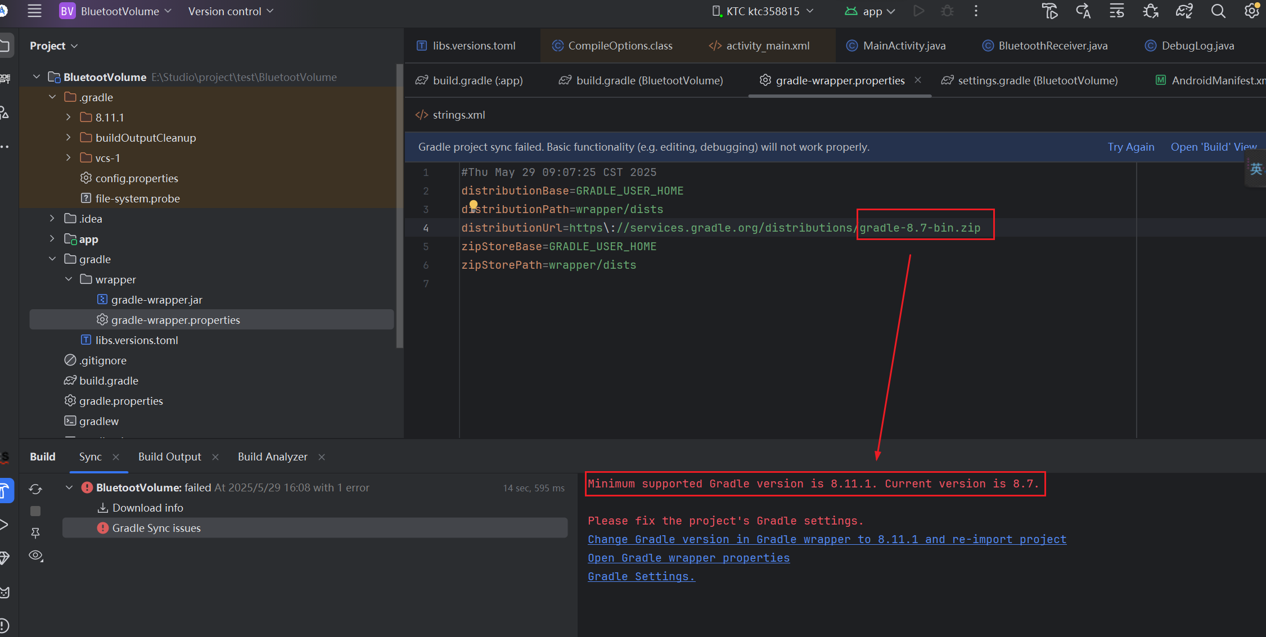
Task: Click the IME language indicator at editor edge
Action: [1256, 169]
